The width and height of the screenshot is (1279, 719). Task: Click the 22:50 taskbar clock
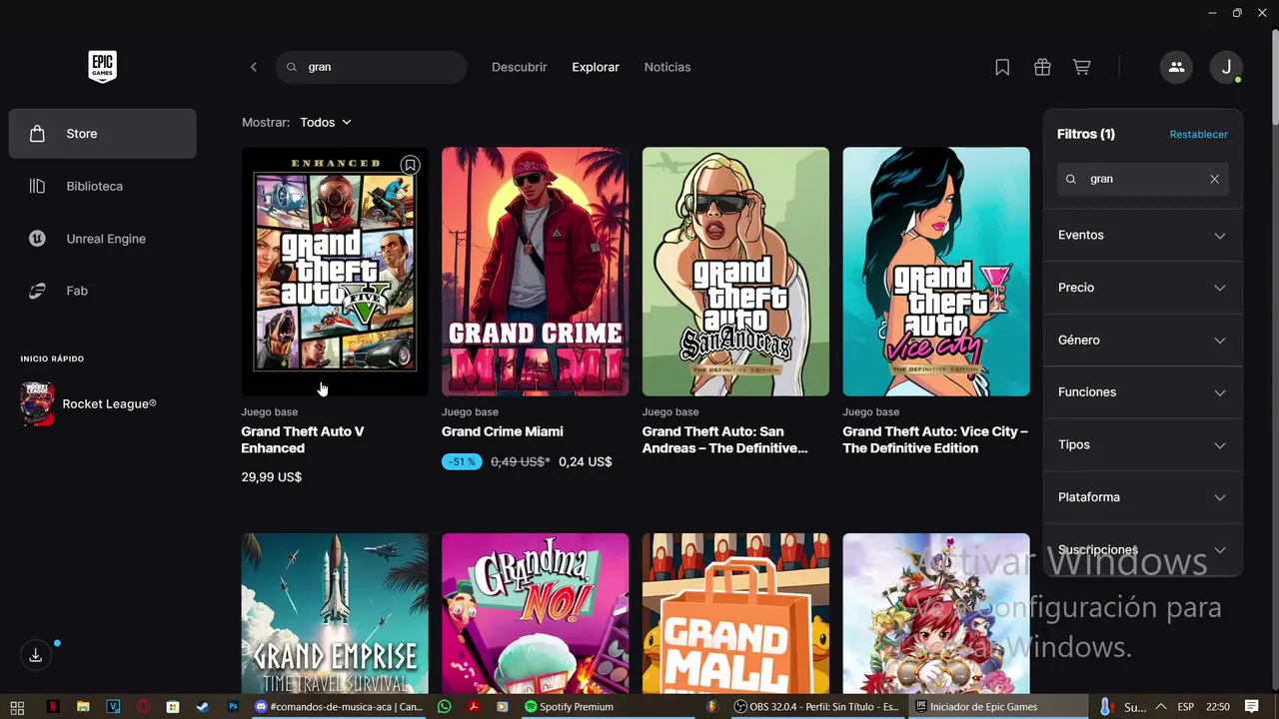1217,707
